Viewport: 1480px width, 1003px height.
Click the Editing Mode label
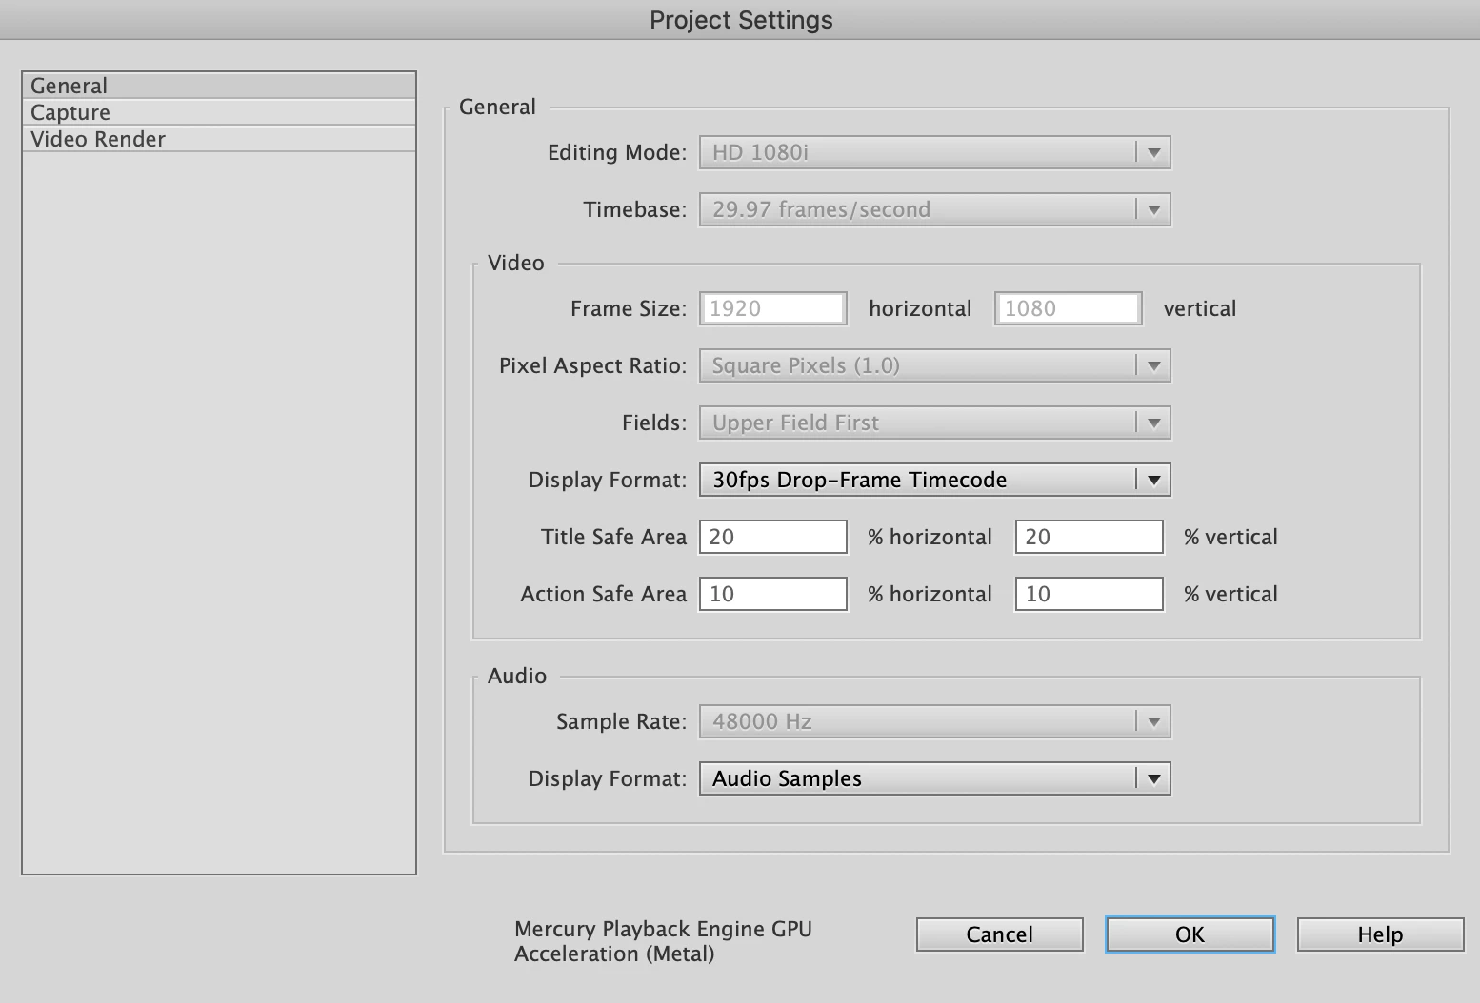coord(617,152)
